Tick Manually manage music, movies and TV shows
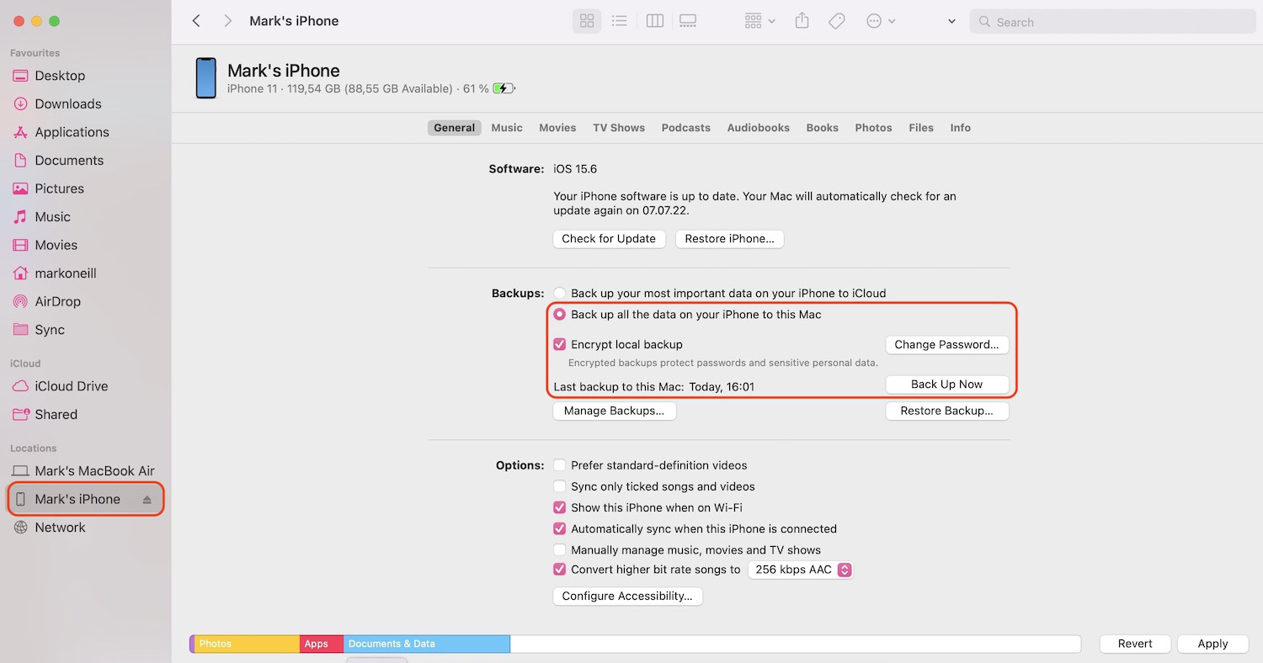This screenshot has width=1263, height=663. pyautogui.click(x=560, y=550)
